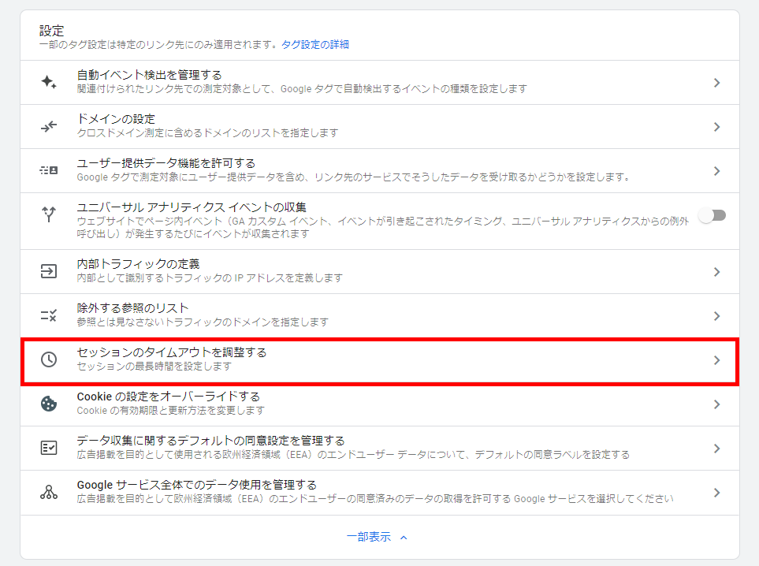
Task: Click the entry-arrow icon for 内部トラフィックの定義
Action: [48, 271]
